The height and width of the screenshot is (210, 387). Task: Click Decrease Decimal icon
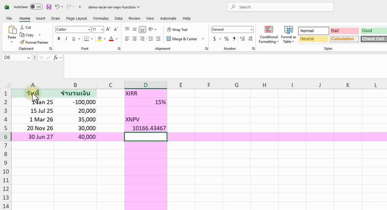(250, 39)
